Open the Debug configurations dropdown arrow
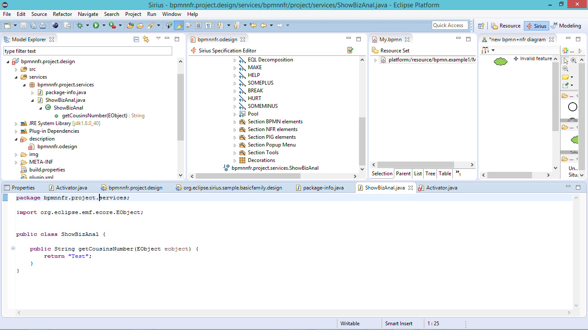 pyautogui.click(x=87, y=26)
